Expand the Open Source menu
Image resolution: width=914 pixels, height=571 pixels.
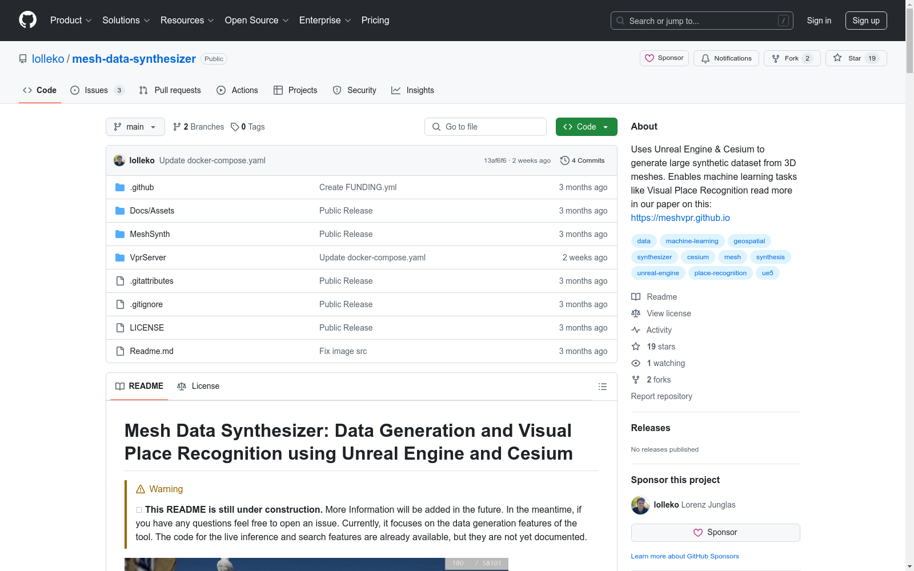tap(257, 21)
